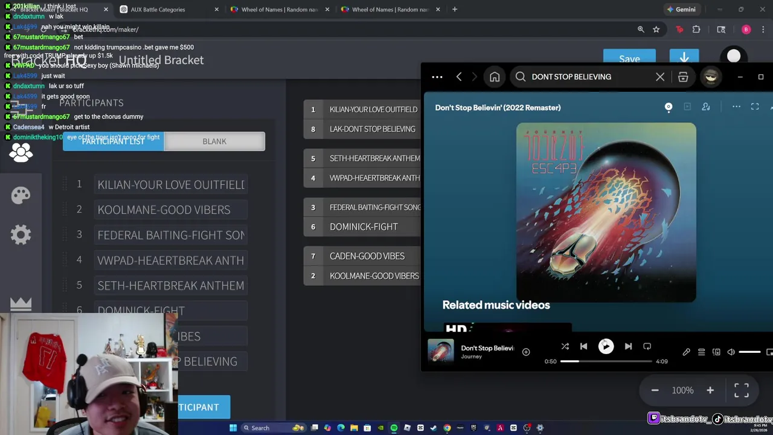Bookmark this page with star icon
773x435 pixels.
[x=656, y=30]
